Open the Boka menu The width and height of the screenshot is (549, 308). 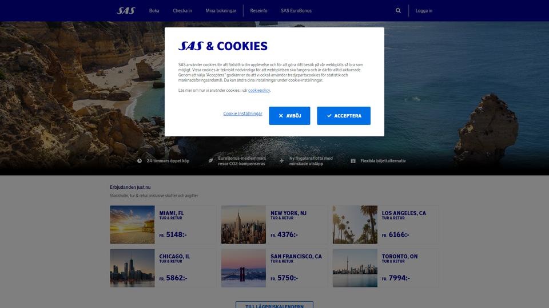pos(154,11)
